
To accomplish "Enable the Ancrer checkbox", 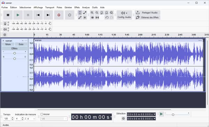I will click(x=42, y=114).
